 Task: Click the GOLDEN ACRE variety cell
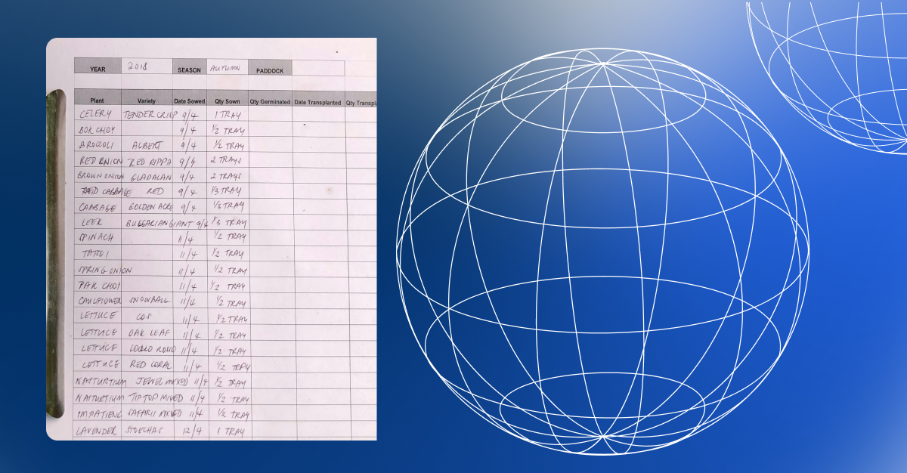click(x=150, y=206)
